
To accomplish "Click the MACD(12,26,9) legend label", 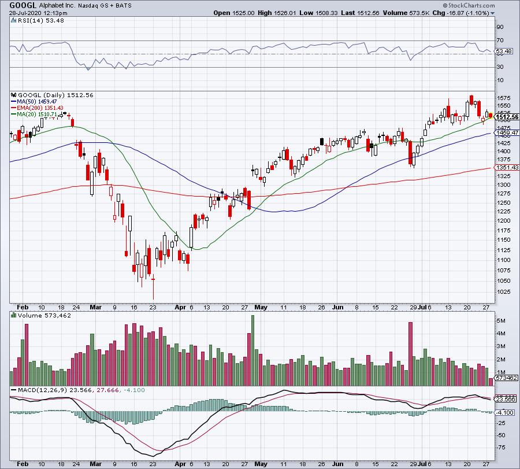I will [43, 390].
